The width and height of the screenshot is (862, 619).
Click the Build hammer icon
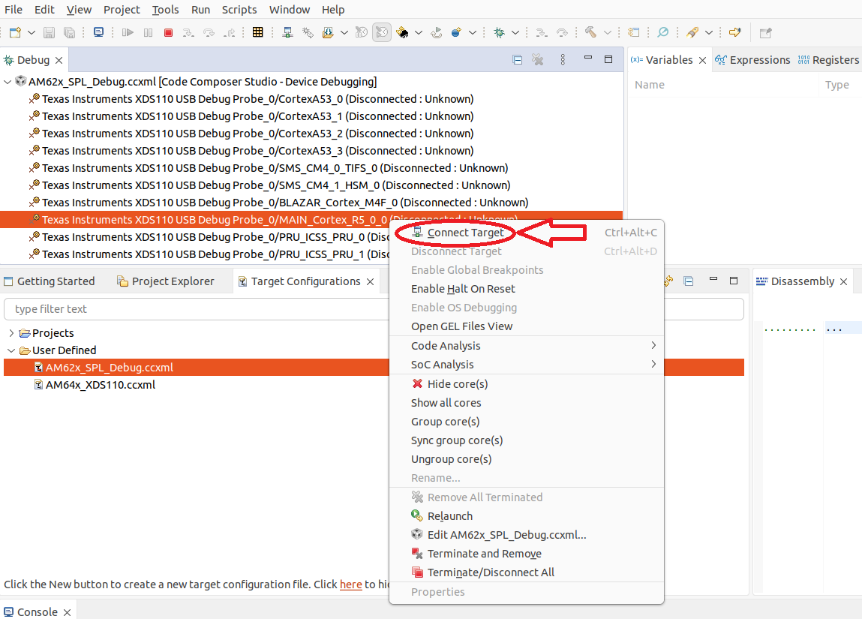point(591,32)
